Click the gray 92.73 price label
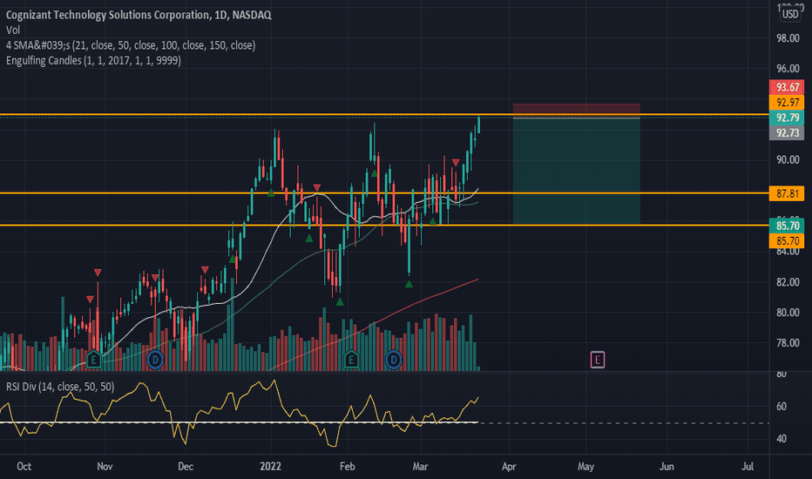The image size is (812, 479). pos(787,133)
